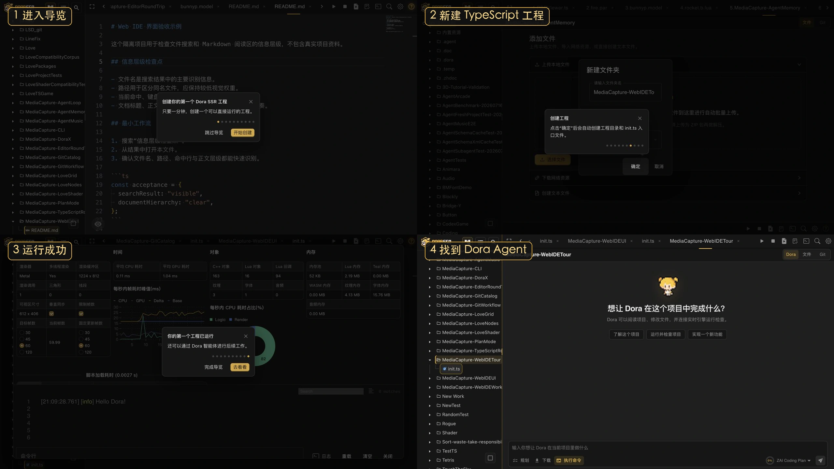Click the magnifier search icon in panel 4 toolbar
Viewport: 834px width, 469px height.
tap(817, 241)
